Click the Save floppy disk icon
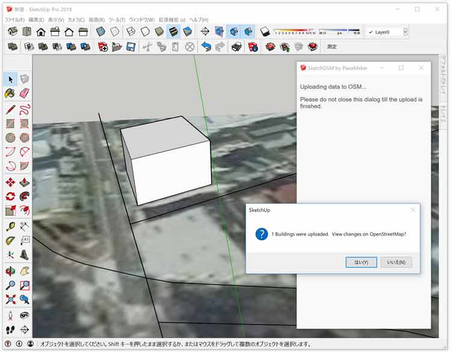 131,47
